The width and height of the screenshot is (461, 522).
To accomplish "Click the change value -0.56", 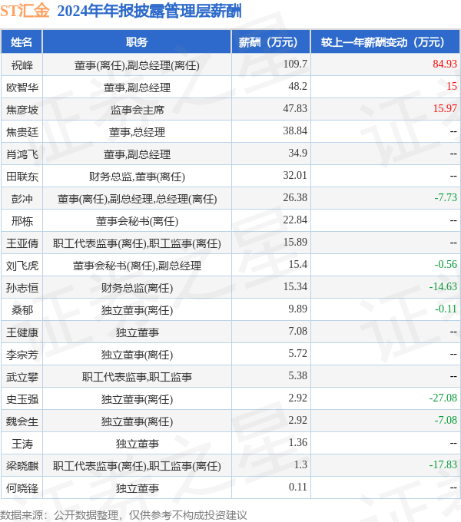I will click(446, 265).
